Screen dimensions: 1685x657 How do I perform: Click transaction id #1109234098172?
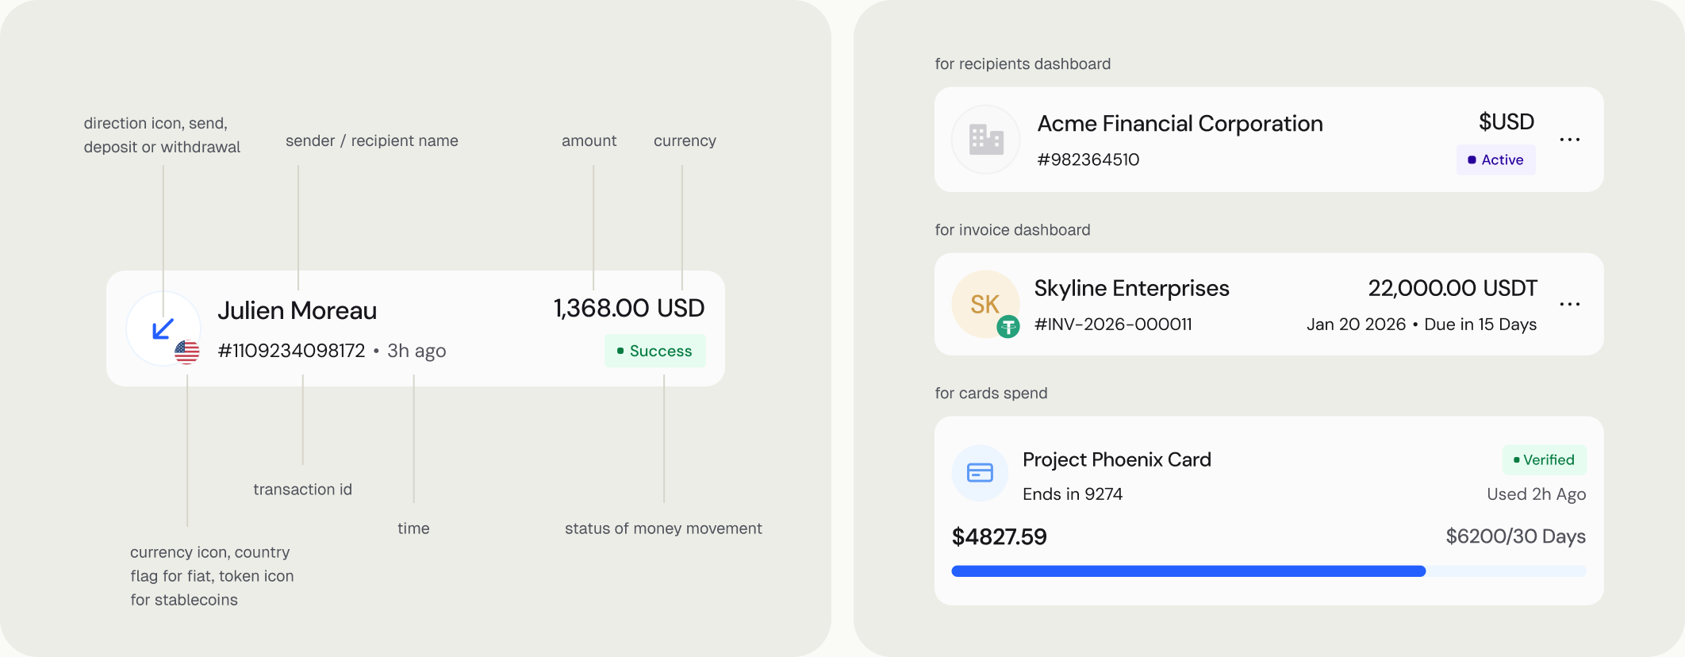291,351
